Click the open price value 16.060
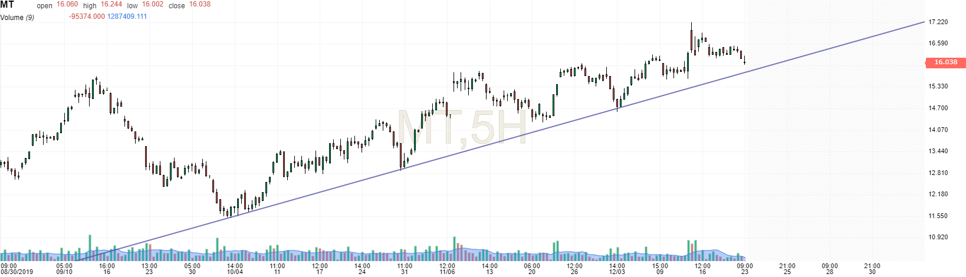This screenshot has width=966, height=277. coord(67,5)
